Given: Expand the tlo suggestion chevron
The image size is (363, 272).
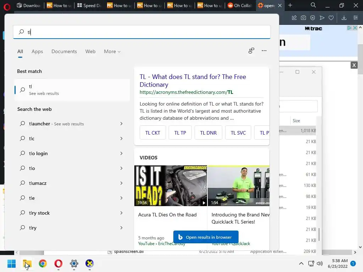Looking at the screenshot, I should tap(121, 168).
